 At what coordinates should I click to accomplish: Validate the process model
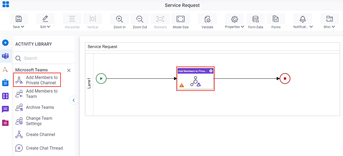(x=207, y=19)
